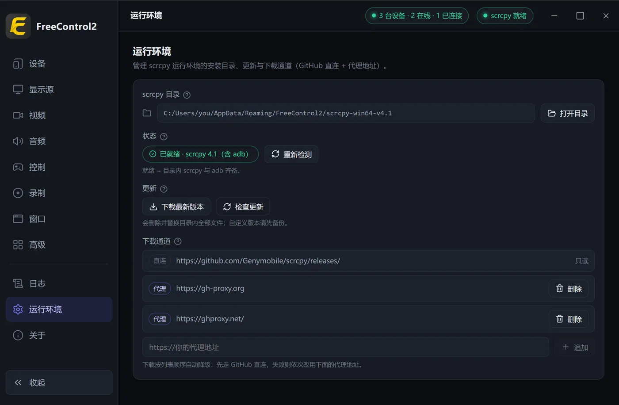Click the gh-proxy.org proxy address

point(210,288)
